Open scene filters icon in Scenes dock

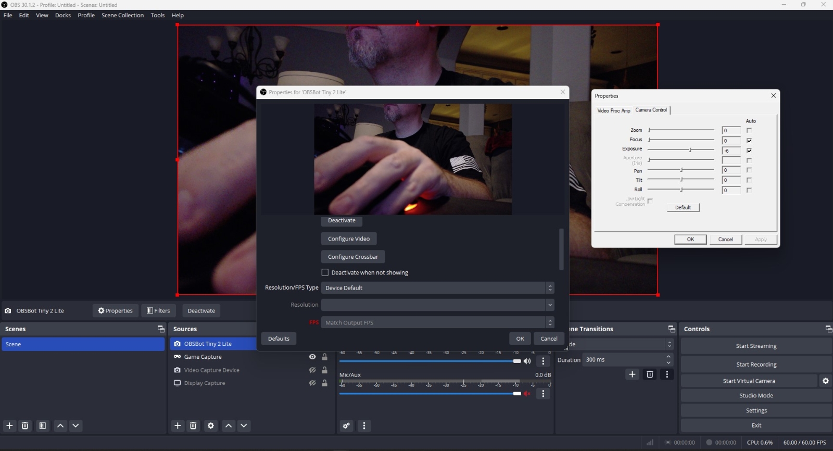click(x=43, y=425)
